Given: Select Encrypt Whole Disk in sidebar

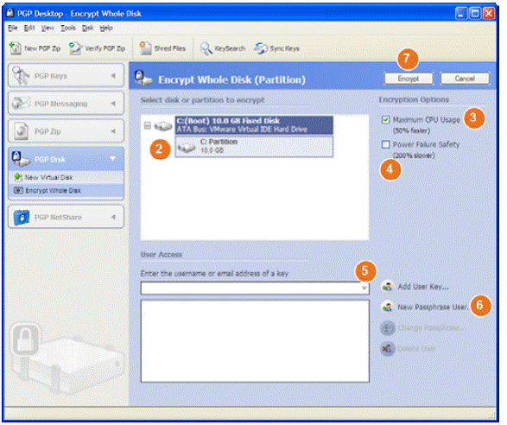Looking at the screenshot, I should point(66,191).
